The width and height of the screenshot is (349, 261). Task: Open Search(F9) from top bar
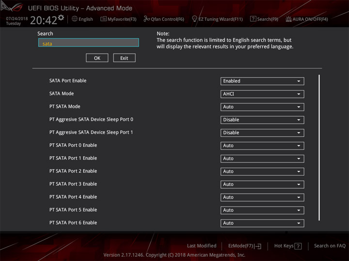point(264,19)
